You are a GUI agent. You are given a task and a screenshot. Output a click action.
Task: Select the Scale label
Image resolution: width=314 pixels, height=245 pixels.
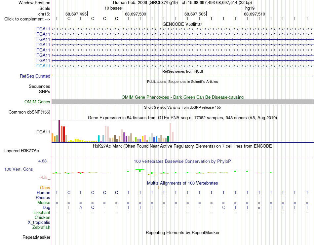[45, 8]
